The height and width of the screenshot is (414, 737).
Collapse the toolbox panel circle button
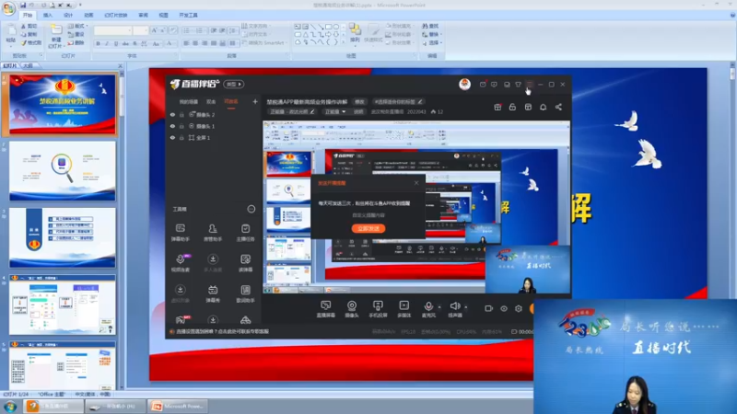252,209
